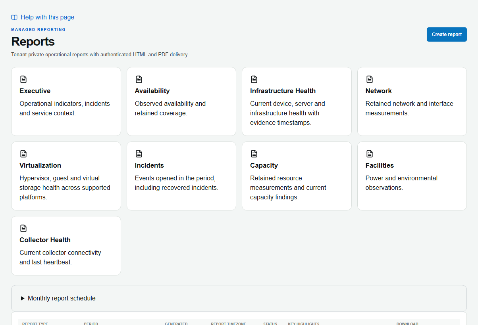Choose the Incidents report title
Viewport: 478px width, 325px height.
[x=149, y=166]
